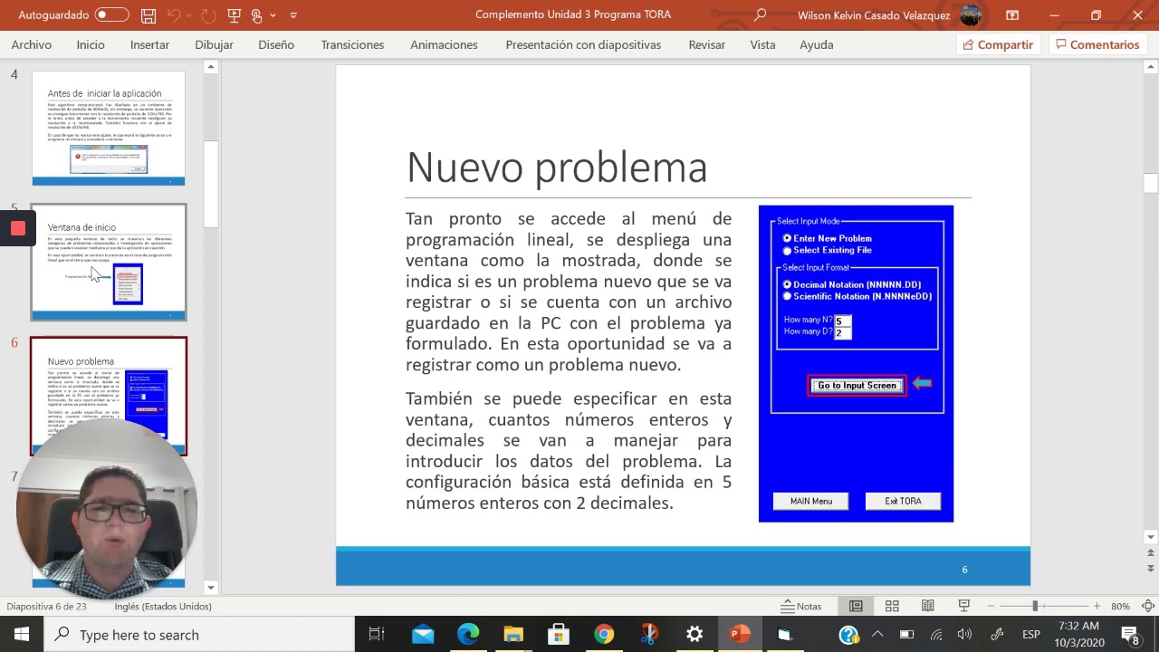Screen dimensions: 1159x652
Task: Click the red recording stop button
Action: (17, 228)
